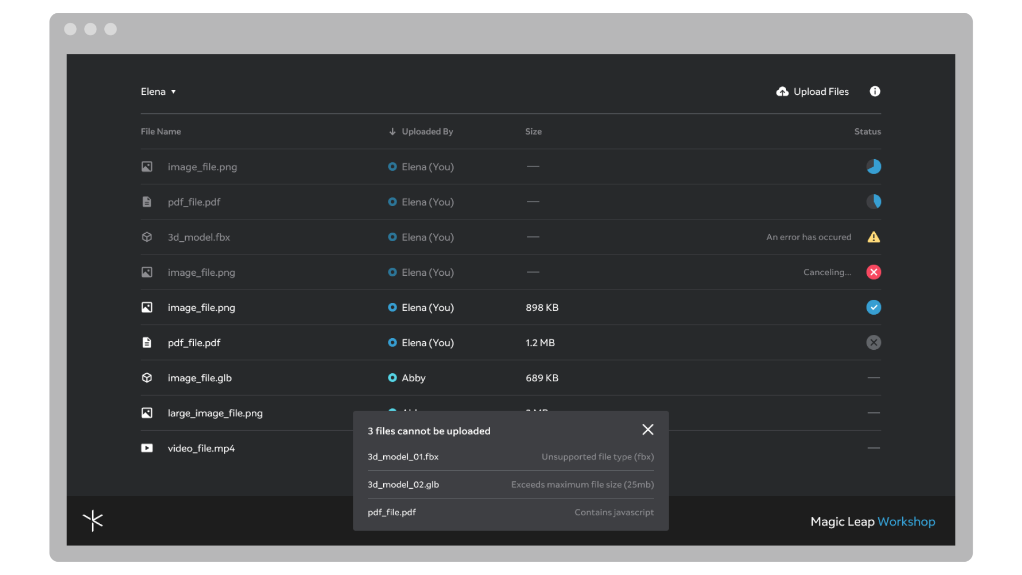1022x575 pixels.
Task: Click the Abby uploader name
Action: point(414,377)
